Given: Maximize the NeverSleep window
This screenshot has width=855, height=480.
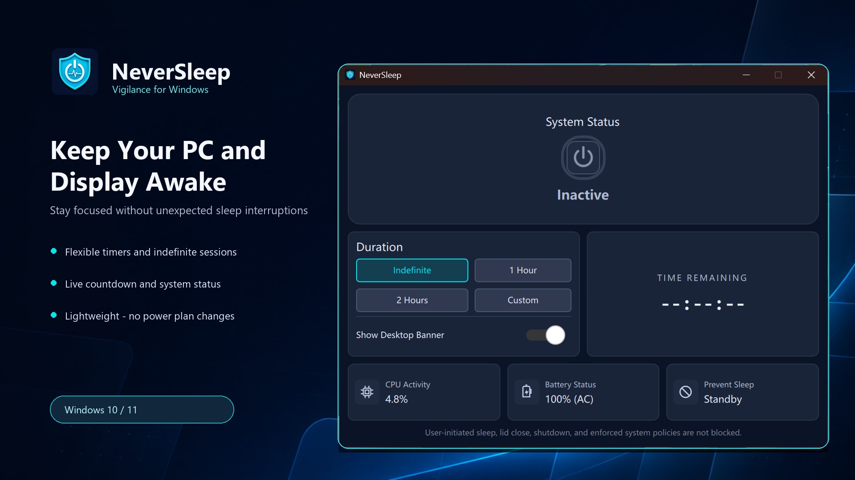Looking at the screenshot, I should [x=778, y=75].
